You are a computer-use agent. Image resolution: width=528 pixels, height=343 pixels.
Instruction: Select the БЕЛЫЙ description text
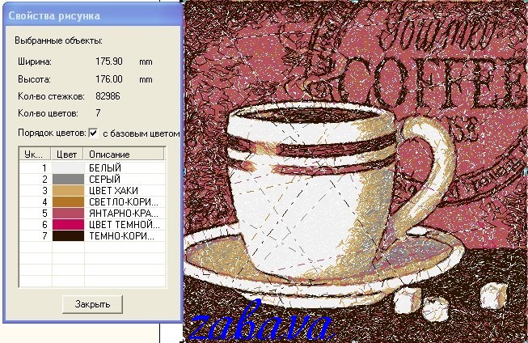point(105,167)
